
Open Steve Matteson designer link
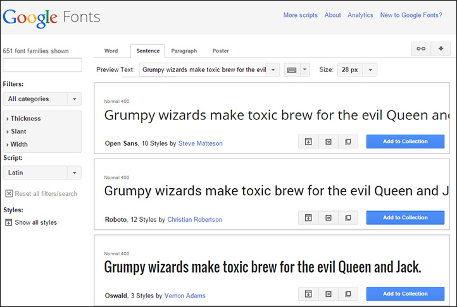pos(200,143)
